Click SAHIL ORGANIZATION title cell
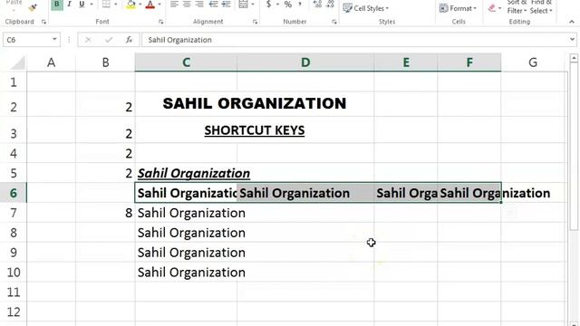 255,103
